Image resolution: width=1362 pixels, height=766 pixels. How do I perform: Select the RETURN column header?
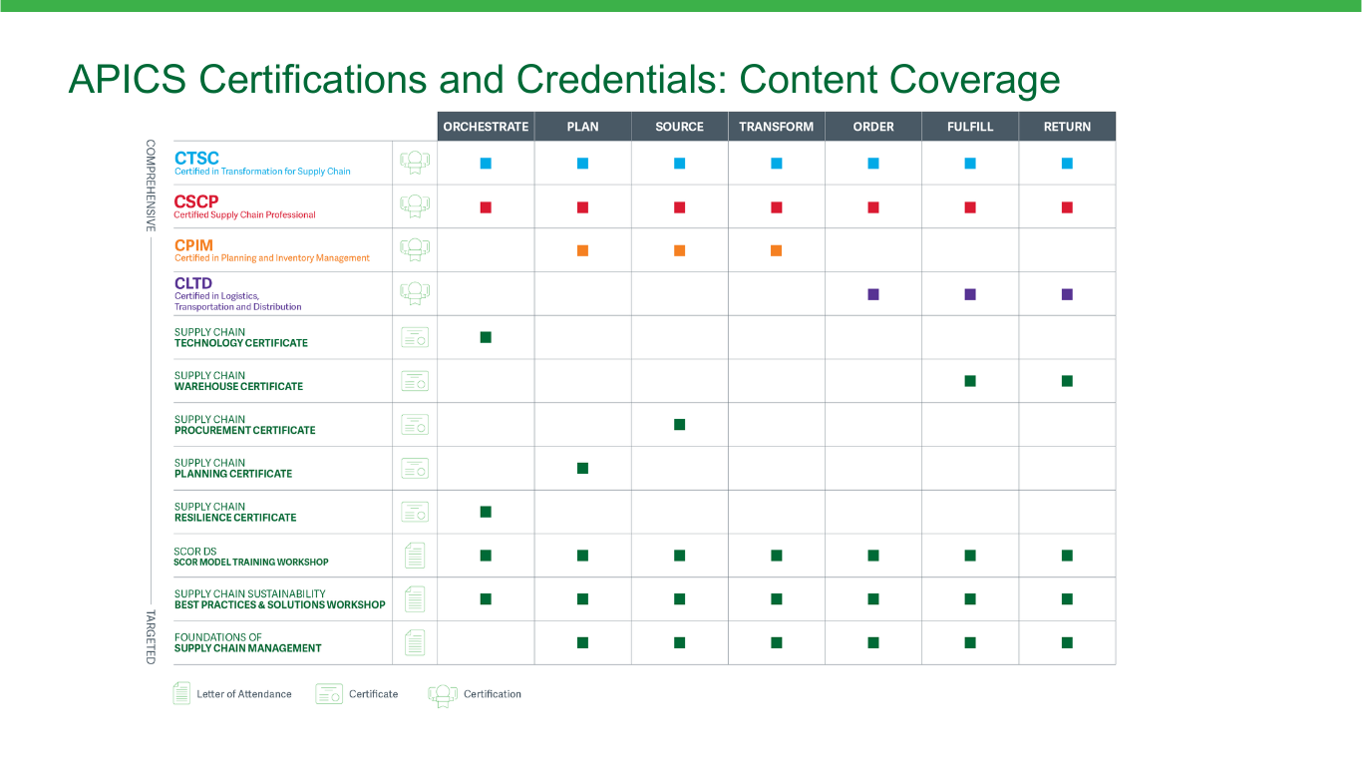1067,127
